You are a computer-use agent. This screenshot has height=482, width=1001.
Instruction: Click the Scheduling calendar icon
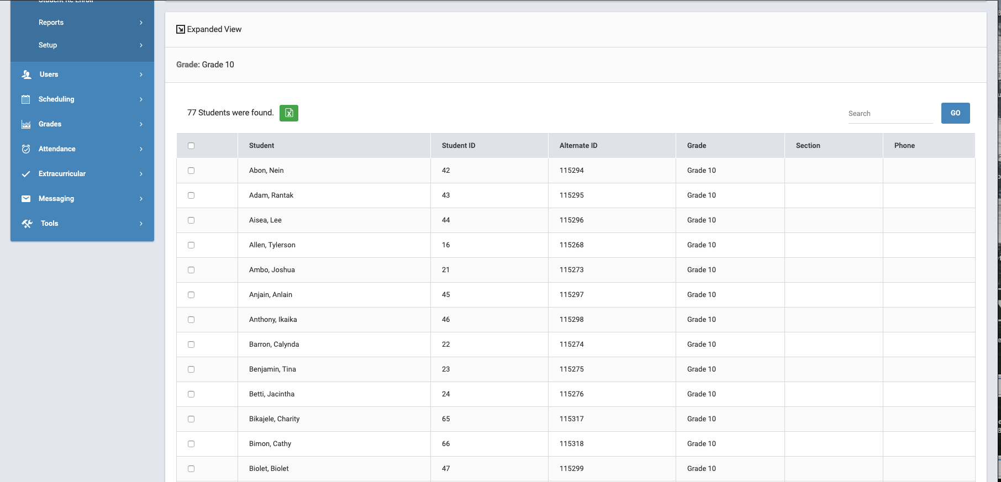pyautogui.click(x=26, y=99)
